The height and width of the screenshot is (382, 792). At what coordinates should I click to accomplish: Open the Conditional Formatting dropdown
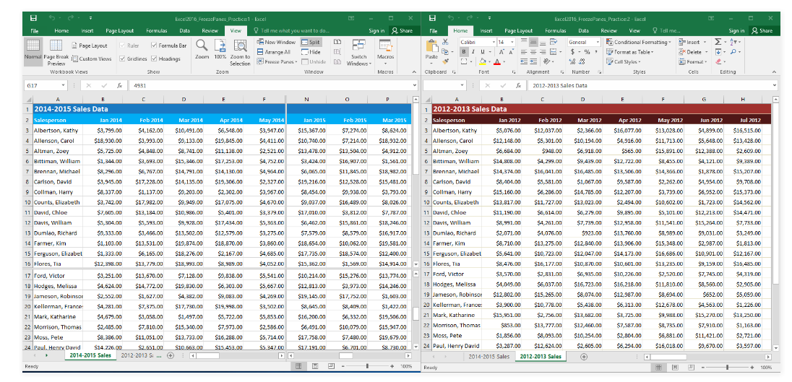pyautogui.click(x=639, y=43)
